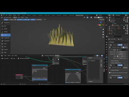Viewport: 129px width, 97px height.
Task: Switch to solid viewport shading
Action: [99, 18]
